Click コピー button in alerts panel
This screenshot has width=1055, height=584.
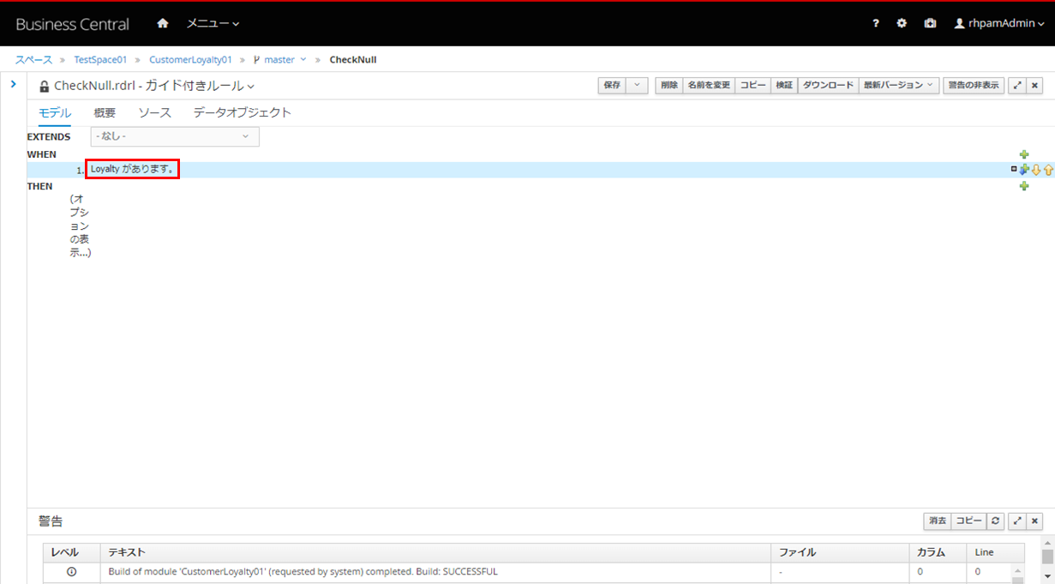969,521
